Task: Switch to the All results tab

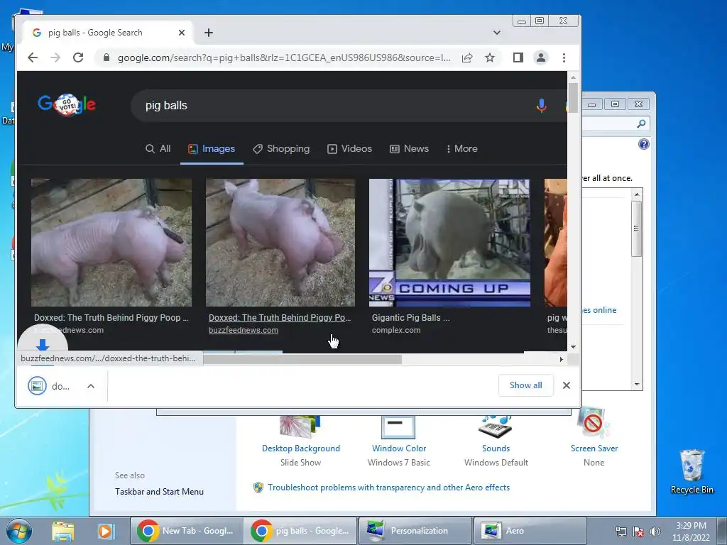Action: tap(158, 149)
